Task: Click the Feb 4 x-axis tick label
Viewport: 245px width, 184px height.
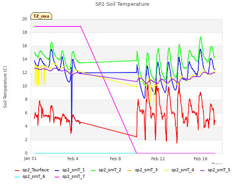Action: click(x=73, y=159)
